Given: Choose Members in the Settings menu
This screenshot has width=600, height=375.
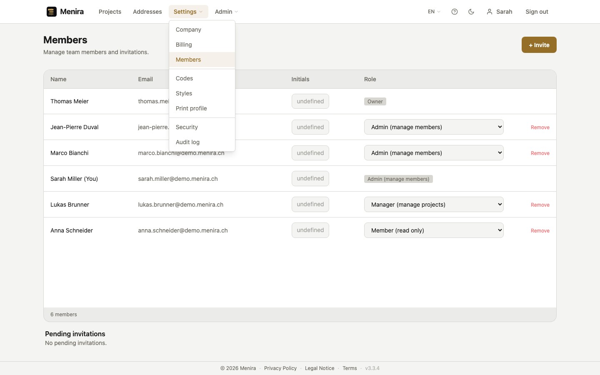Looking at the screenshot, I should [x=202, y=60].
